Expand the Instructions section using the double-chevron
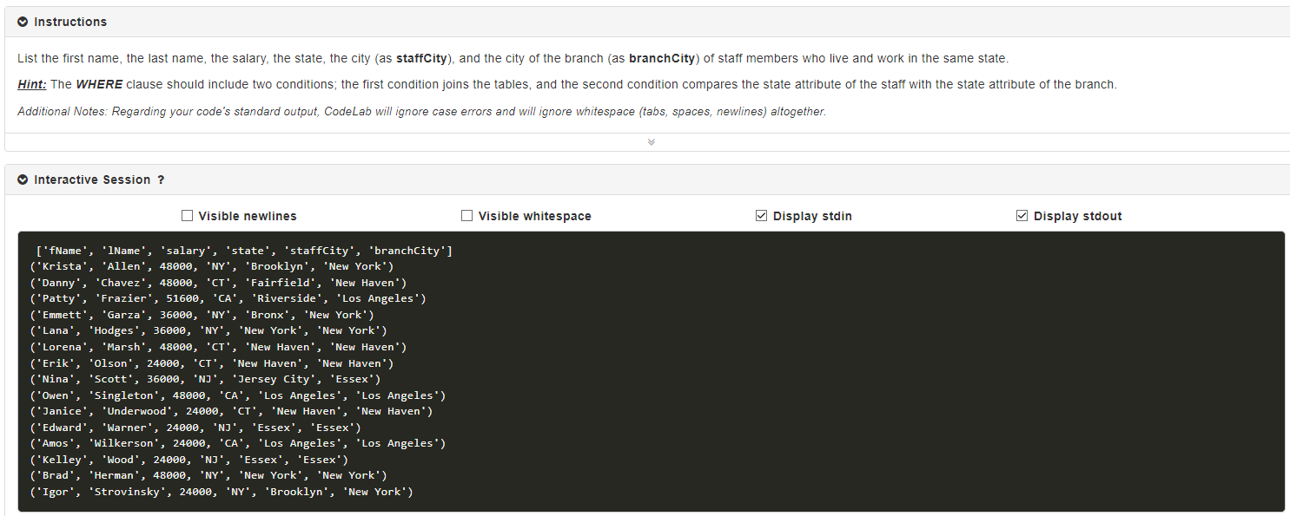This screenshot has height=516, width=1290. (x=650, y=141)
